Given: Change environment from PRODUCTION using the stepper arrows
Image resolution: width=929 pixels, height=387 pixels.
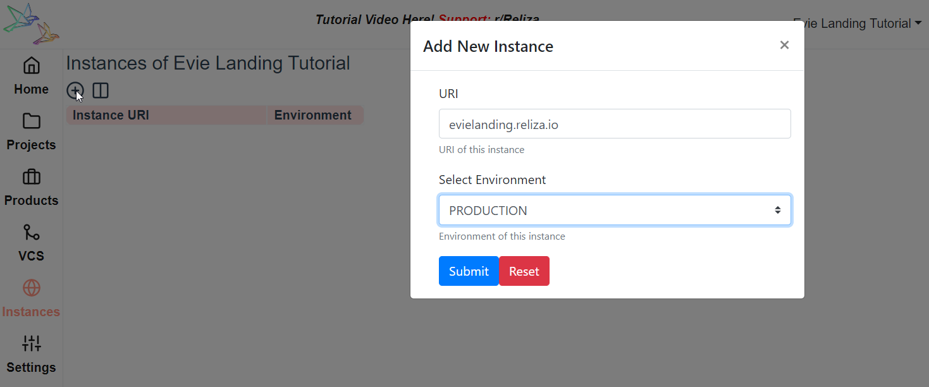Looking at the screenshot, I should pyautogui.click(x=777, y=209).
